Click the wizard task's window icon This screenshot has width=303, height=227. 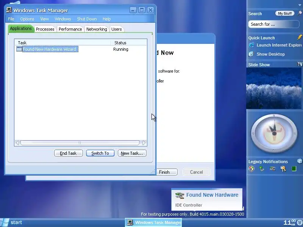pyautogui.click(x=19, y=49)
